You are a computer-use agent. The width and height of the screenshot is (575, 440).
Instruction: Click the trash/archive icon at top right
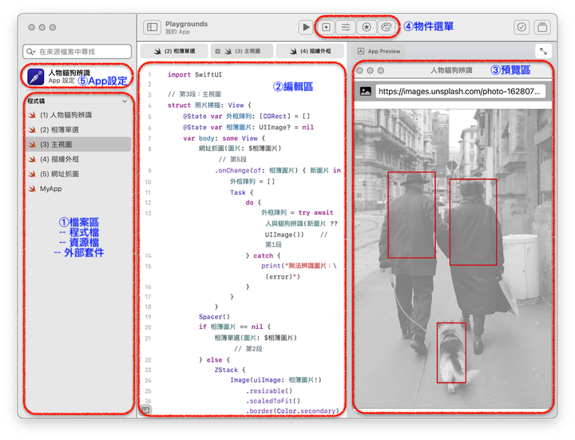(542, 27)
